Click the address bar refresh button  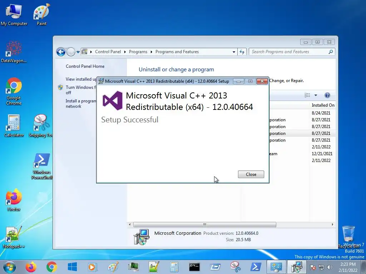pos(242,52)
